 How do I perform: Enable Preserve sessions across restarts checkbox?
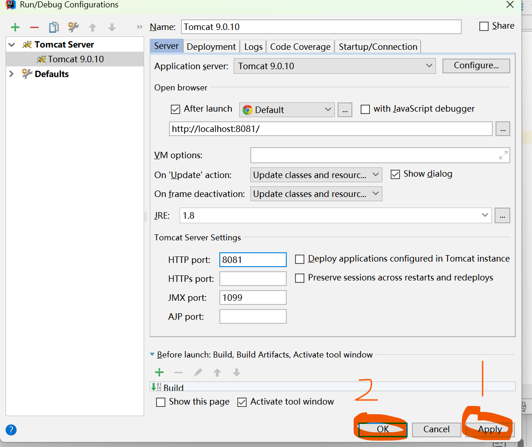click(x=300, y=278)
